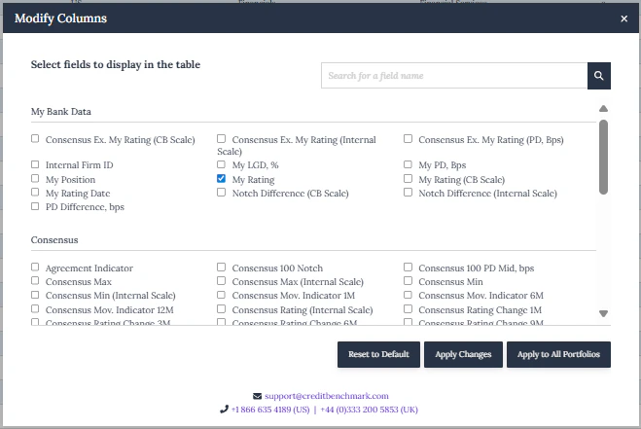
Task: Click the UK phone number link
Action: pos(370,410)
